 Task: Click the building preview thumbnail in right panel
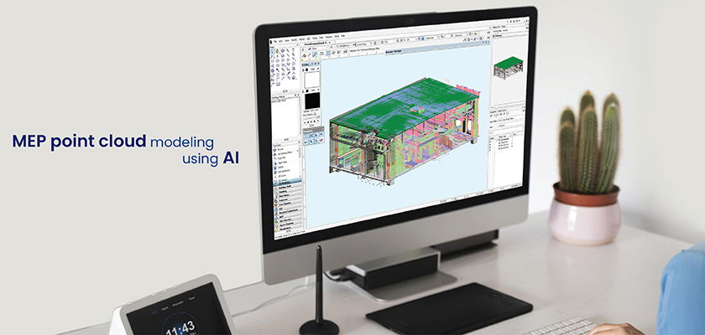(x=507, y=67)
